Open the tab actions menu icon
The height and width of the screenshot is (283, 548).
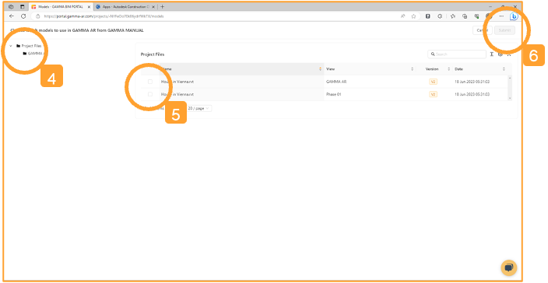click(x=23, y=7)
